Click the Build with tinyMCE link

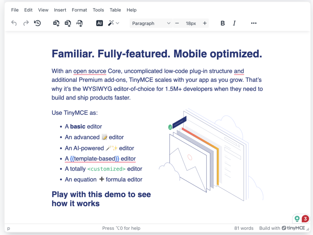pos(282,228)
